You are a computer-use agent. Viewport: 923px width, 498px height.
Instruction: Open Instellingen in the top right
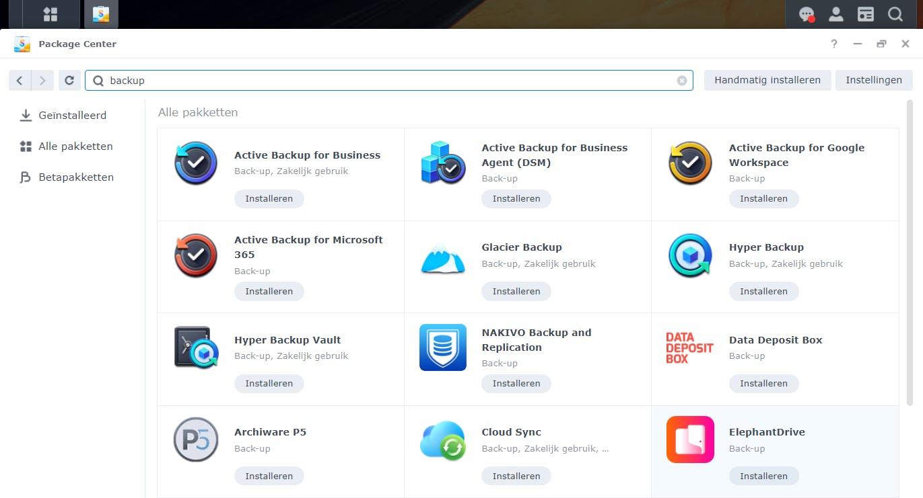click(x=874, y=80)
